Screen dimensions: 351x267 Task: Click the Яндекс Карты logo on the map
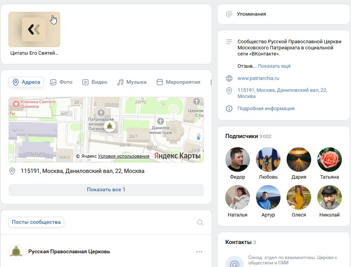pos(177,156)
